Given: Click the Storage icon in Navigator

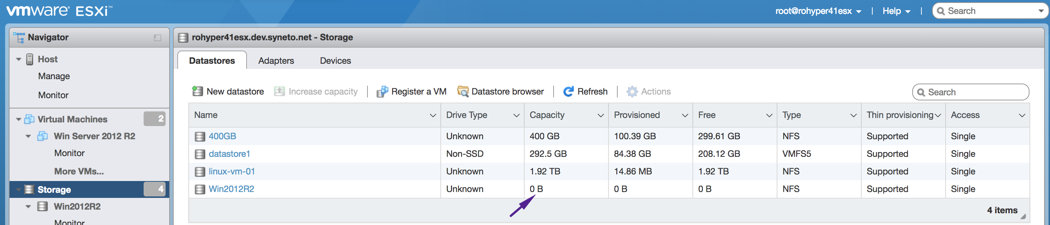Looking at the screenshot, I should click(29, 189).
